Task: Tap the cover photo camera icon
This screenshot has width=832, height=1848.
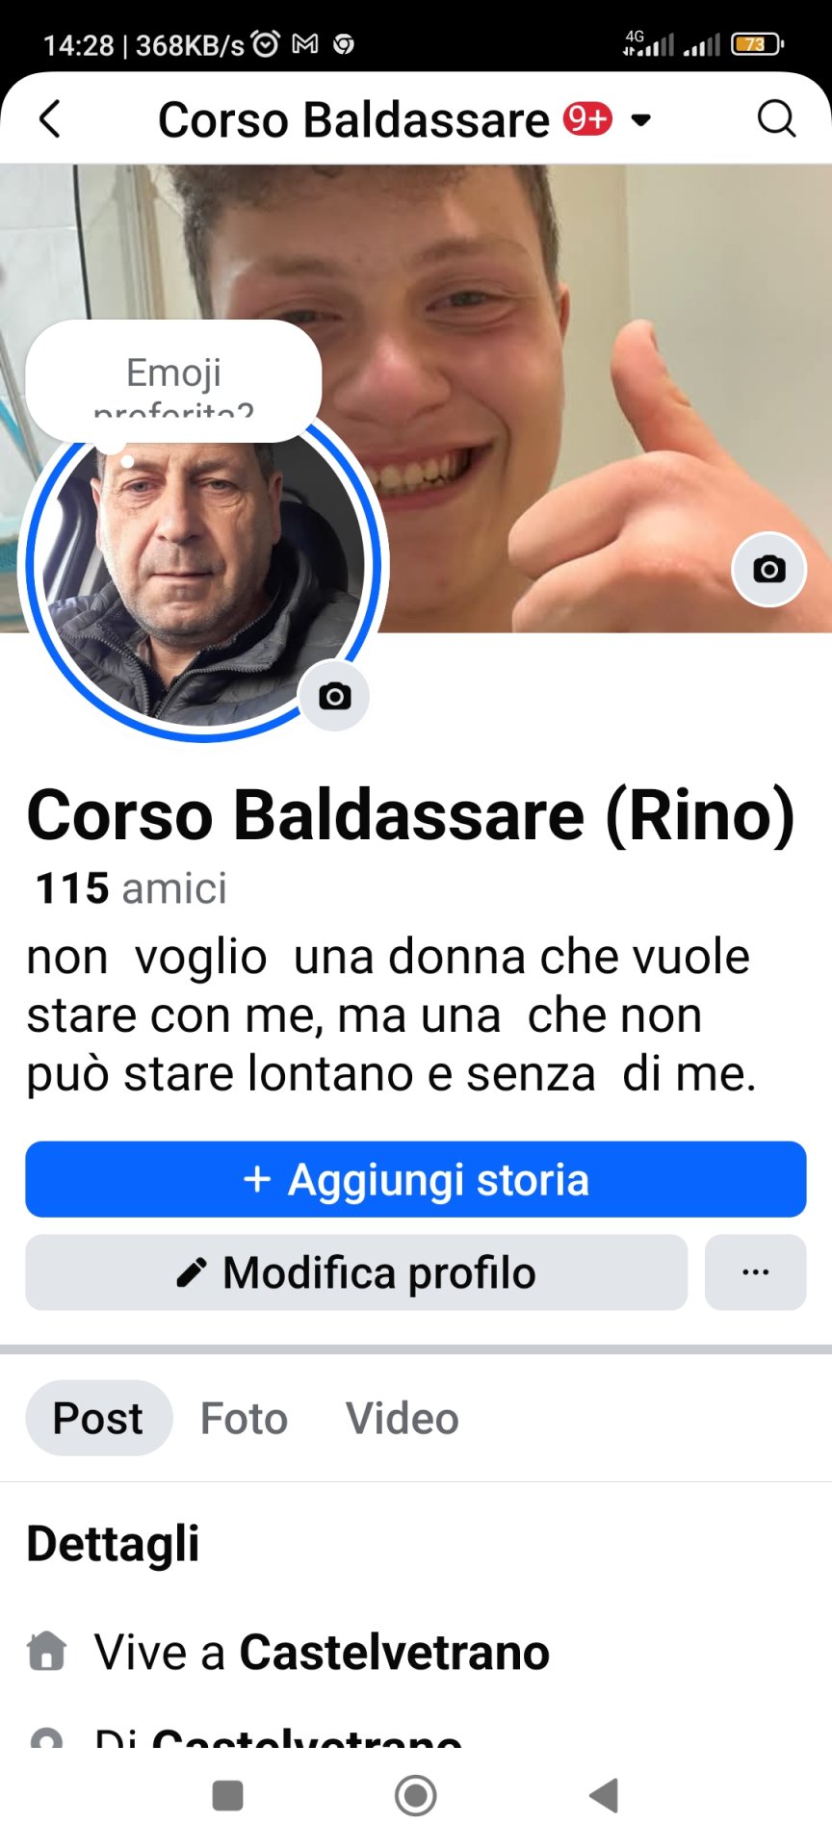Action: [x=768, y=569]
